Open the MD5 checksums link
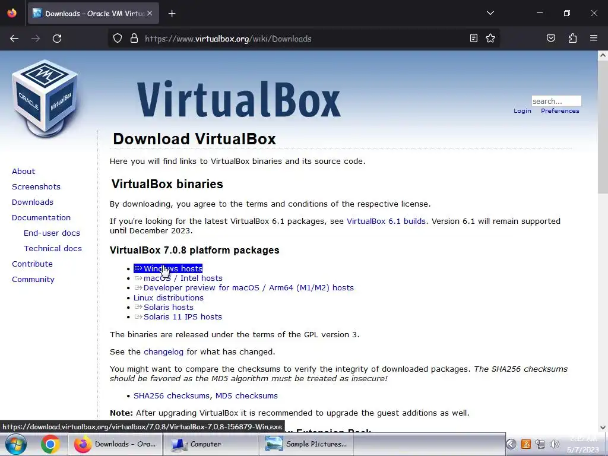This screenshot has height=456, width=608. click(x=246, y=396)
